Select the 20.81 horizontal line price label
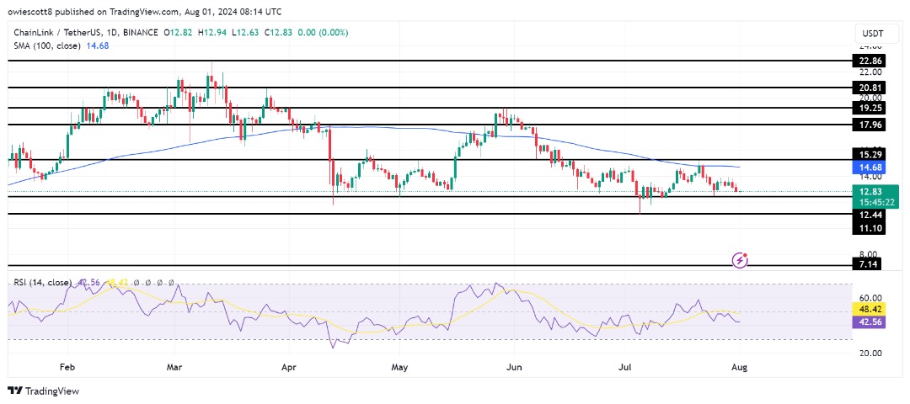910x404 pixels. (868, 88)
